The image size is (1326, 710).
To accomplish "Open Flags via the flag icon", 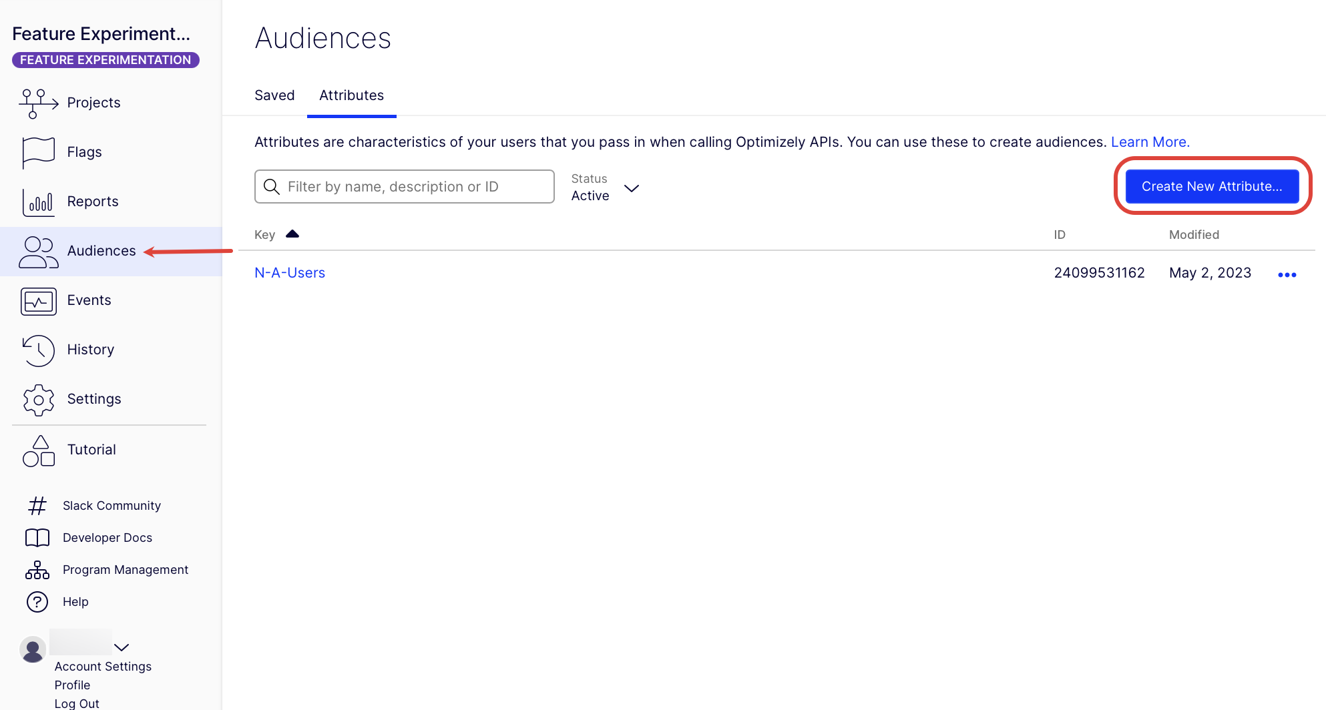I will pyautogui.click(x=38, y=152).
